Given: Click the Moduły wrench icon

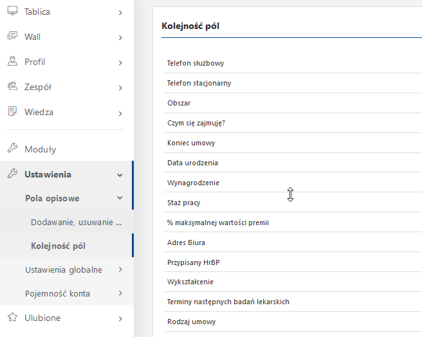Looking at the screenshot, I should (x=12, y=148).
